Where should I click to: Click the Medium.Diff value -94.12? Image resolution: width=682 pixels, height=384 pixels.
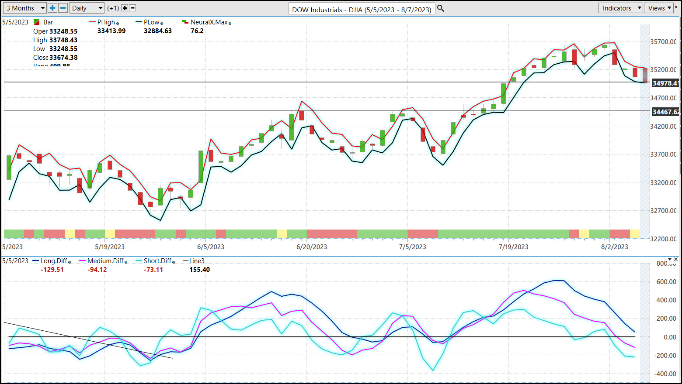(97, 270)
